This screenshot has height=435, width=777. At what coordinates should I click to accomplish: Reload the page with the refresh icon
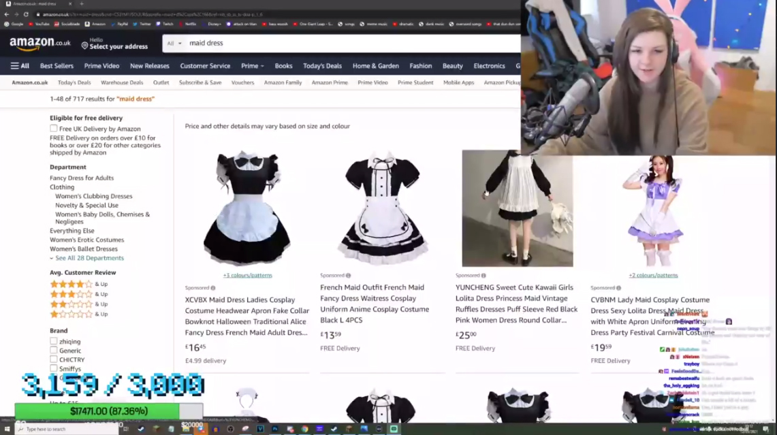pos(27,14)
